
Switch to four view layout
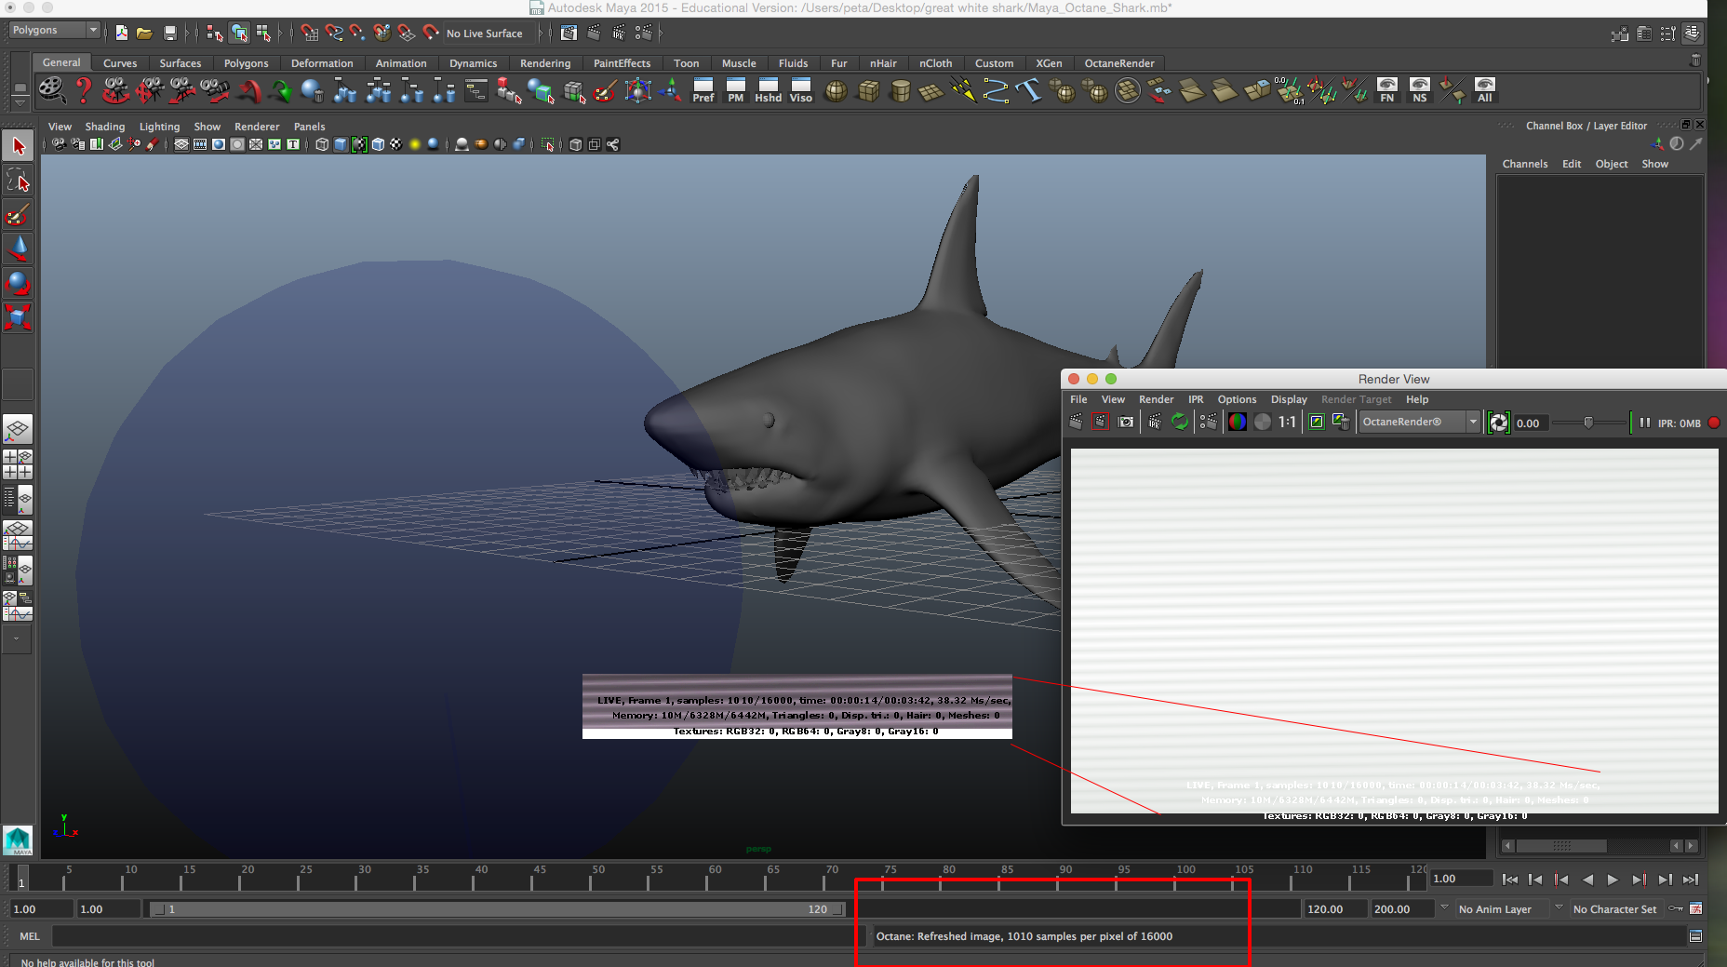point(19,463)
